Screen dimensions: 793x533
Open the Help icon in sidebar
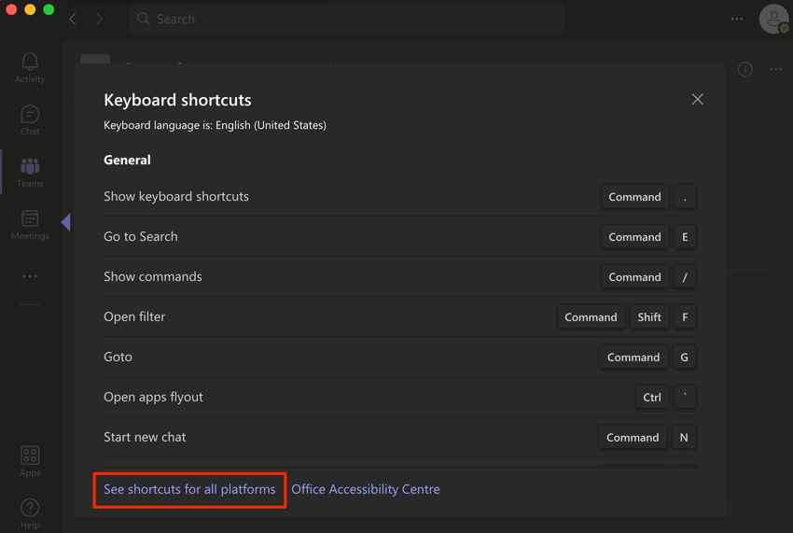coord(30,513)
